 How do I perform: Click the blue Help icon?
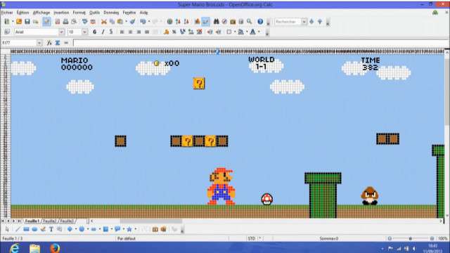click(260, 22)
